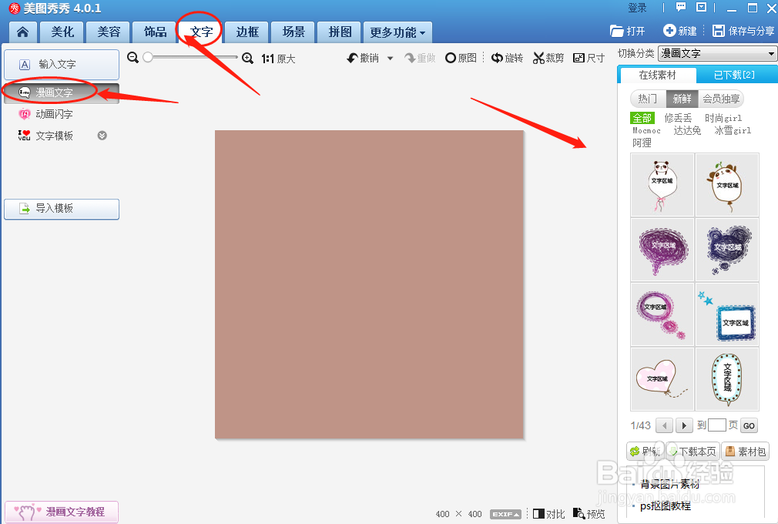The width and height of the screenshot is (778, 524).
Task: Click the 素材包 button
Action: (745, 452)
